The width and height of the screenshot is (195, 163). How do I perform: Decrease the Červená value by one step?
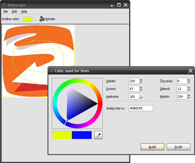189,82
